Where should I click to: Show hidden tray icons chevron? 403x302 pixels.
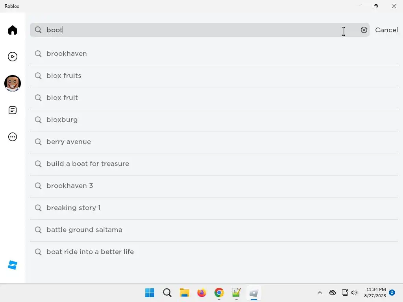(320, 293)
